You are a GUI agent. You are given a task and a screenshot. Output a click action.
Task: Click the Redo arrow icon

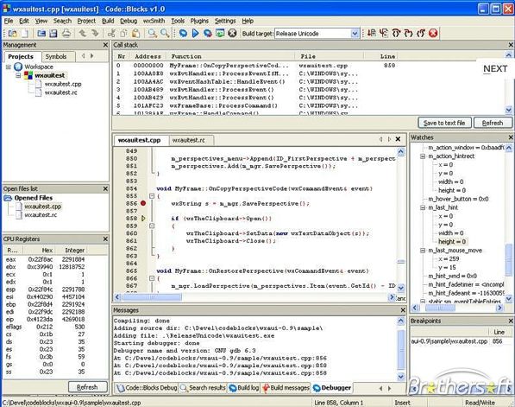(95, 33)
